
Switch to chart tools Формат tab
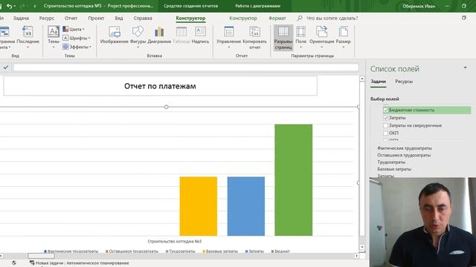277,18
